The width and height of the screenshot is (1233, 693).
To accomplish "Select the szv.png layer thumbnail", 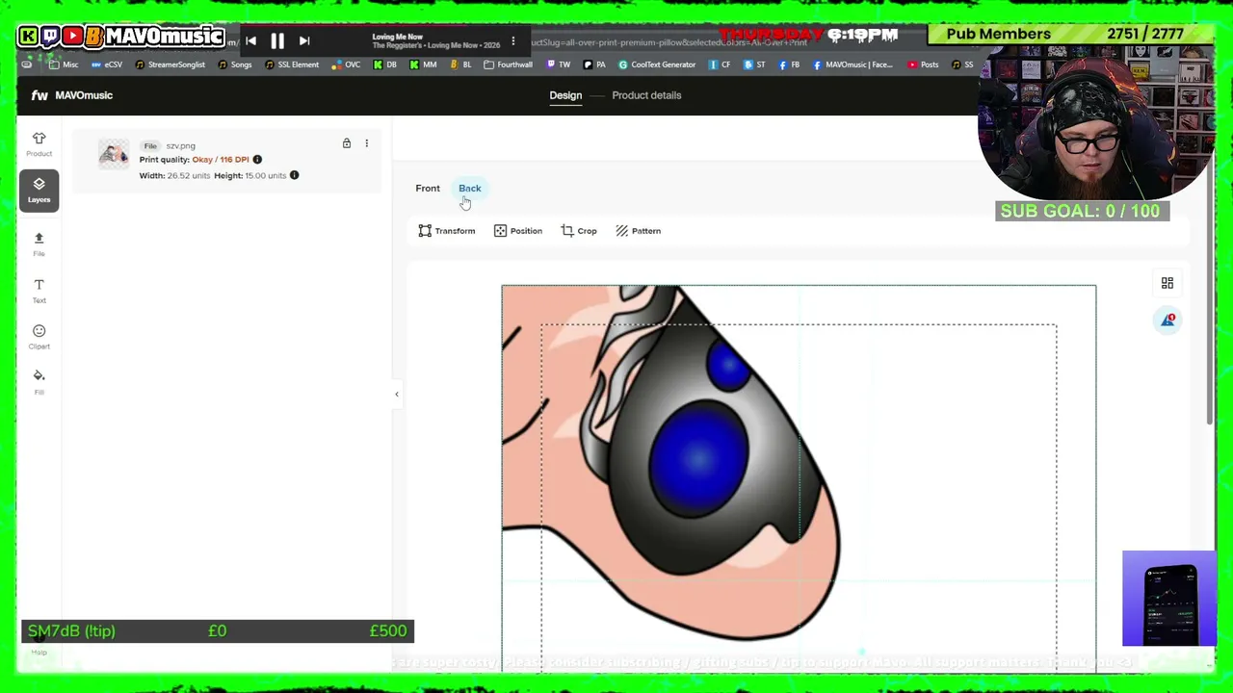I will coord(114,154).
